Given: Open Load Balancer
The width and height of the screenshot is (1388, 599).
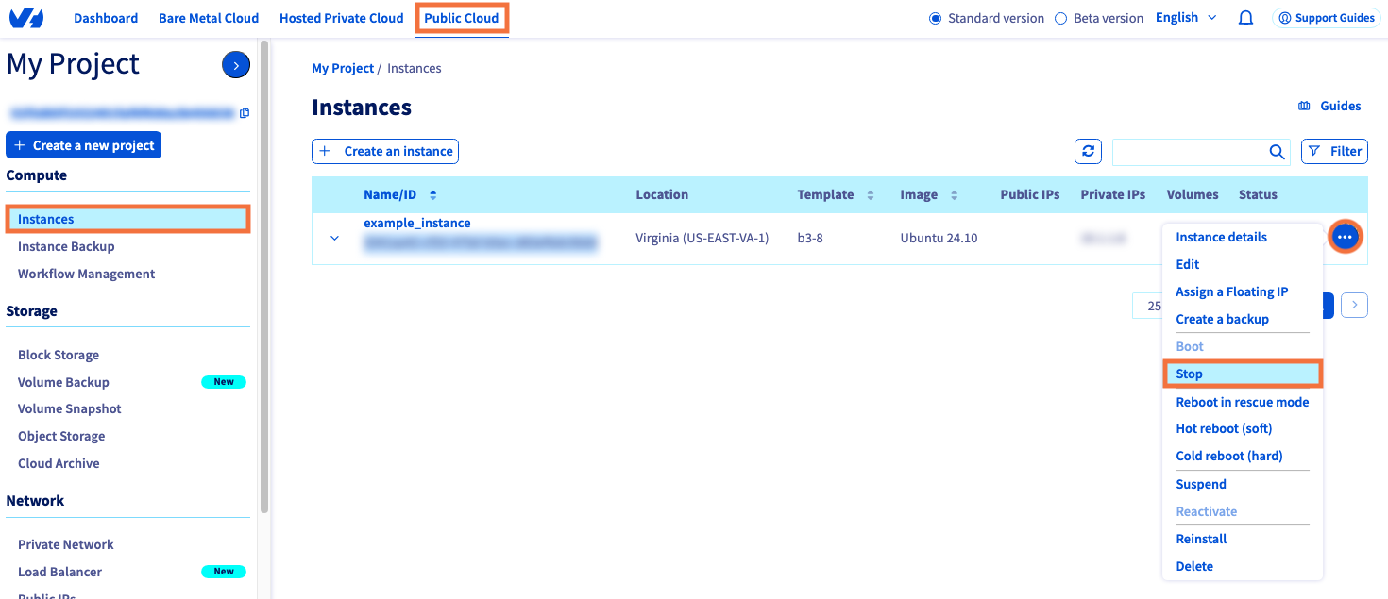Looking at the screenshot, I should 59,572.
